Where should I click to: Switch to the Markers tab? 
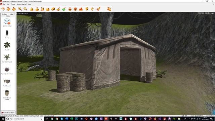click(x=4, y=14)
